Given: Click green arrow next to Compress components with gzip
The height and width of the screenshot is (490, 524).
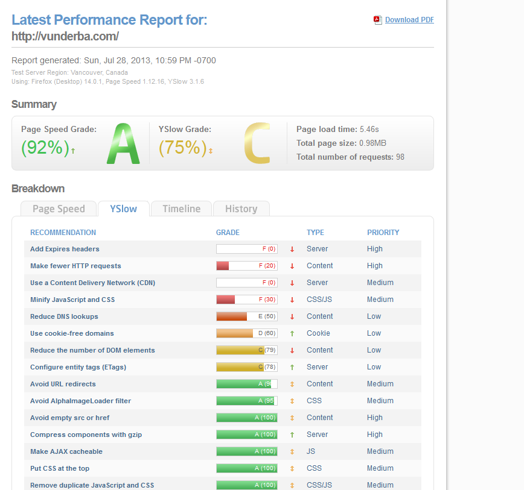Looking at the screenshot, I should click(x=292, y=435).
